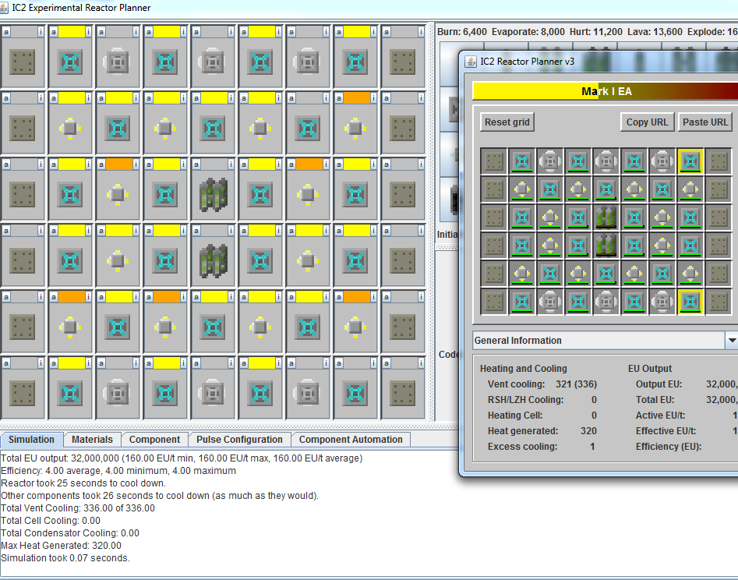Image resolution: width=738 pixels, height=580 pixels.
Task: Click the highlighted overclocked vent in v3 grid bottom row
Action: 690,302
